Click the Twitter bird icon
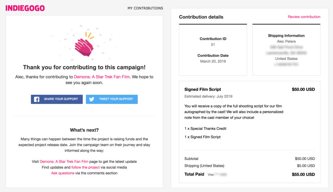 pos(91,99)
